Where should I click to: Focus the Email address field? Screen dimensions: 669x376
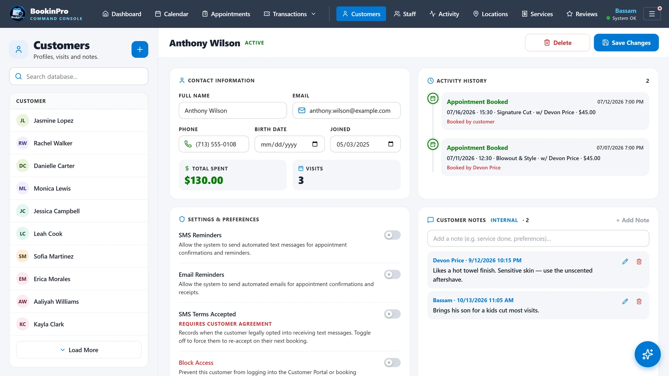(346, 110)
